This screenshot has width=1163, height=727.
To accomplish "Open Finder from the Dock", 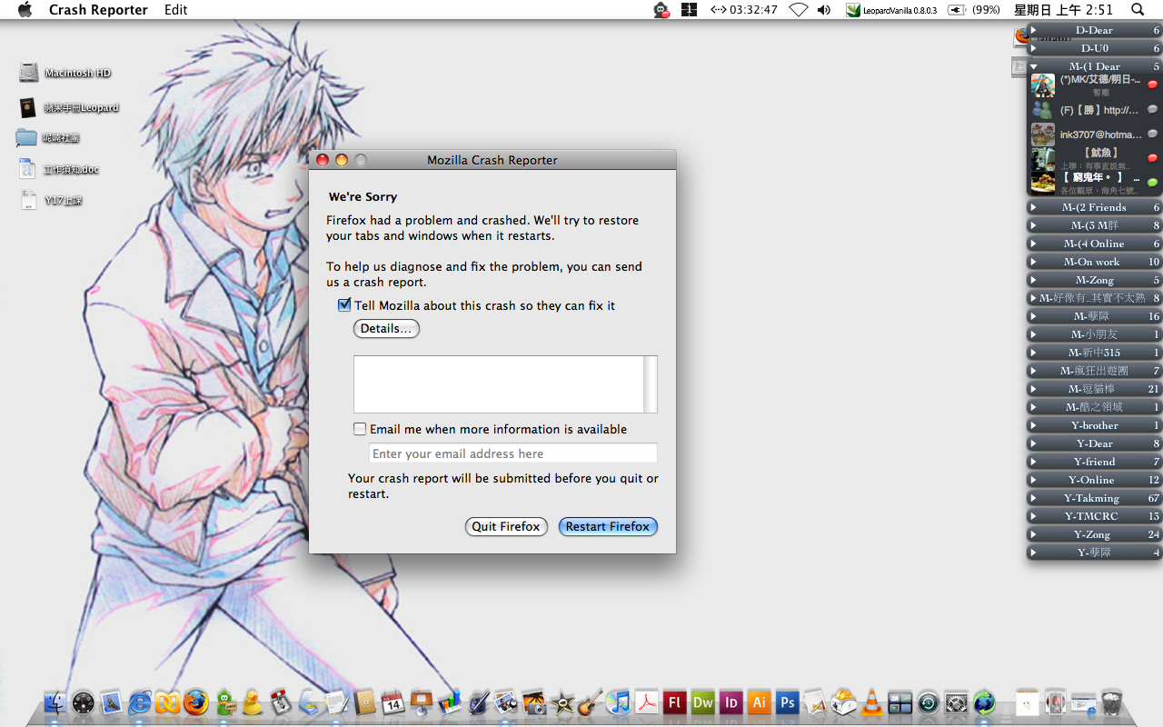I will point(55,702).
